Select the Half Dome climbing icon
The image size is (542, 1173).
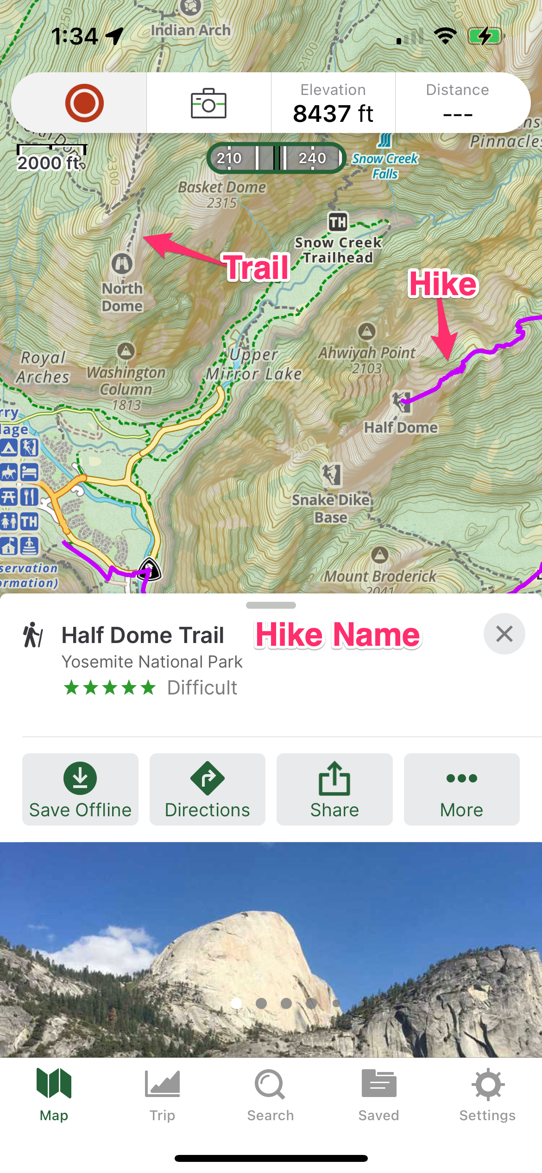coord(401,401)
